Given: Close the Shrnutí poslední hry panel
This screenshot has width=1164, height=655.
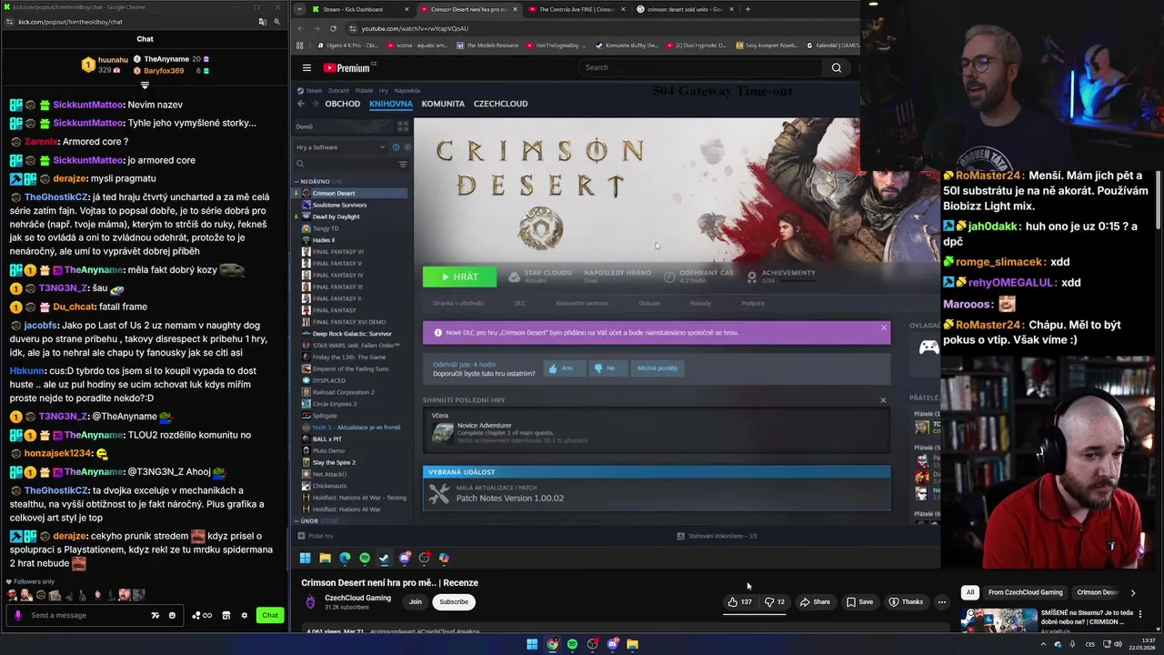Looking at the screenshot, I should pos(883,399).
